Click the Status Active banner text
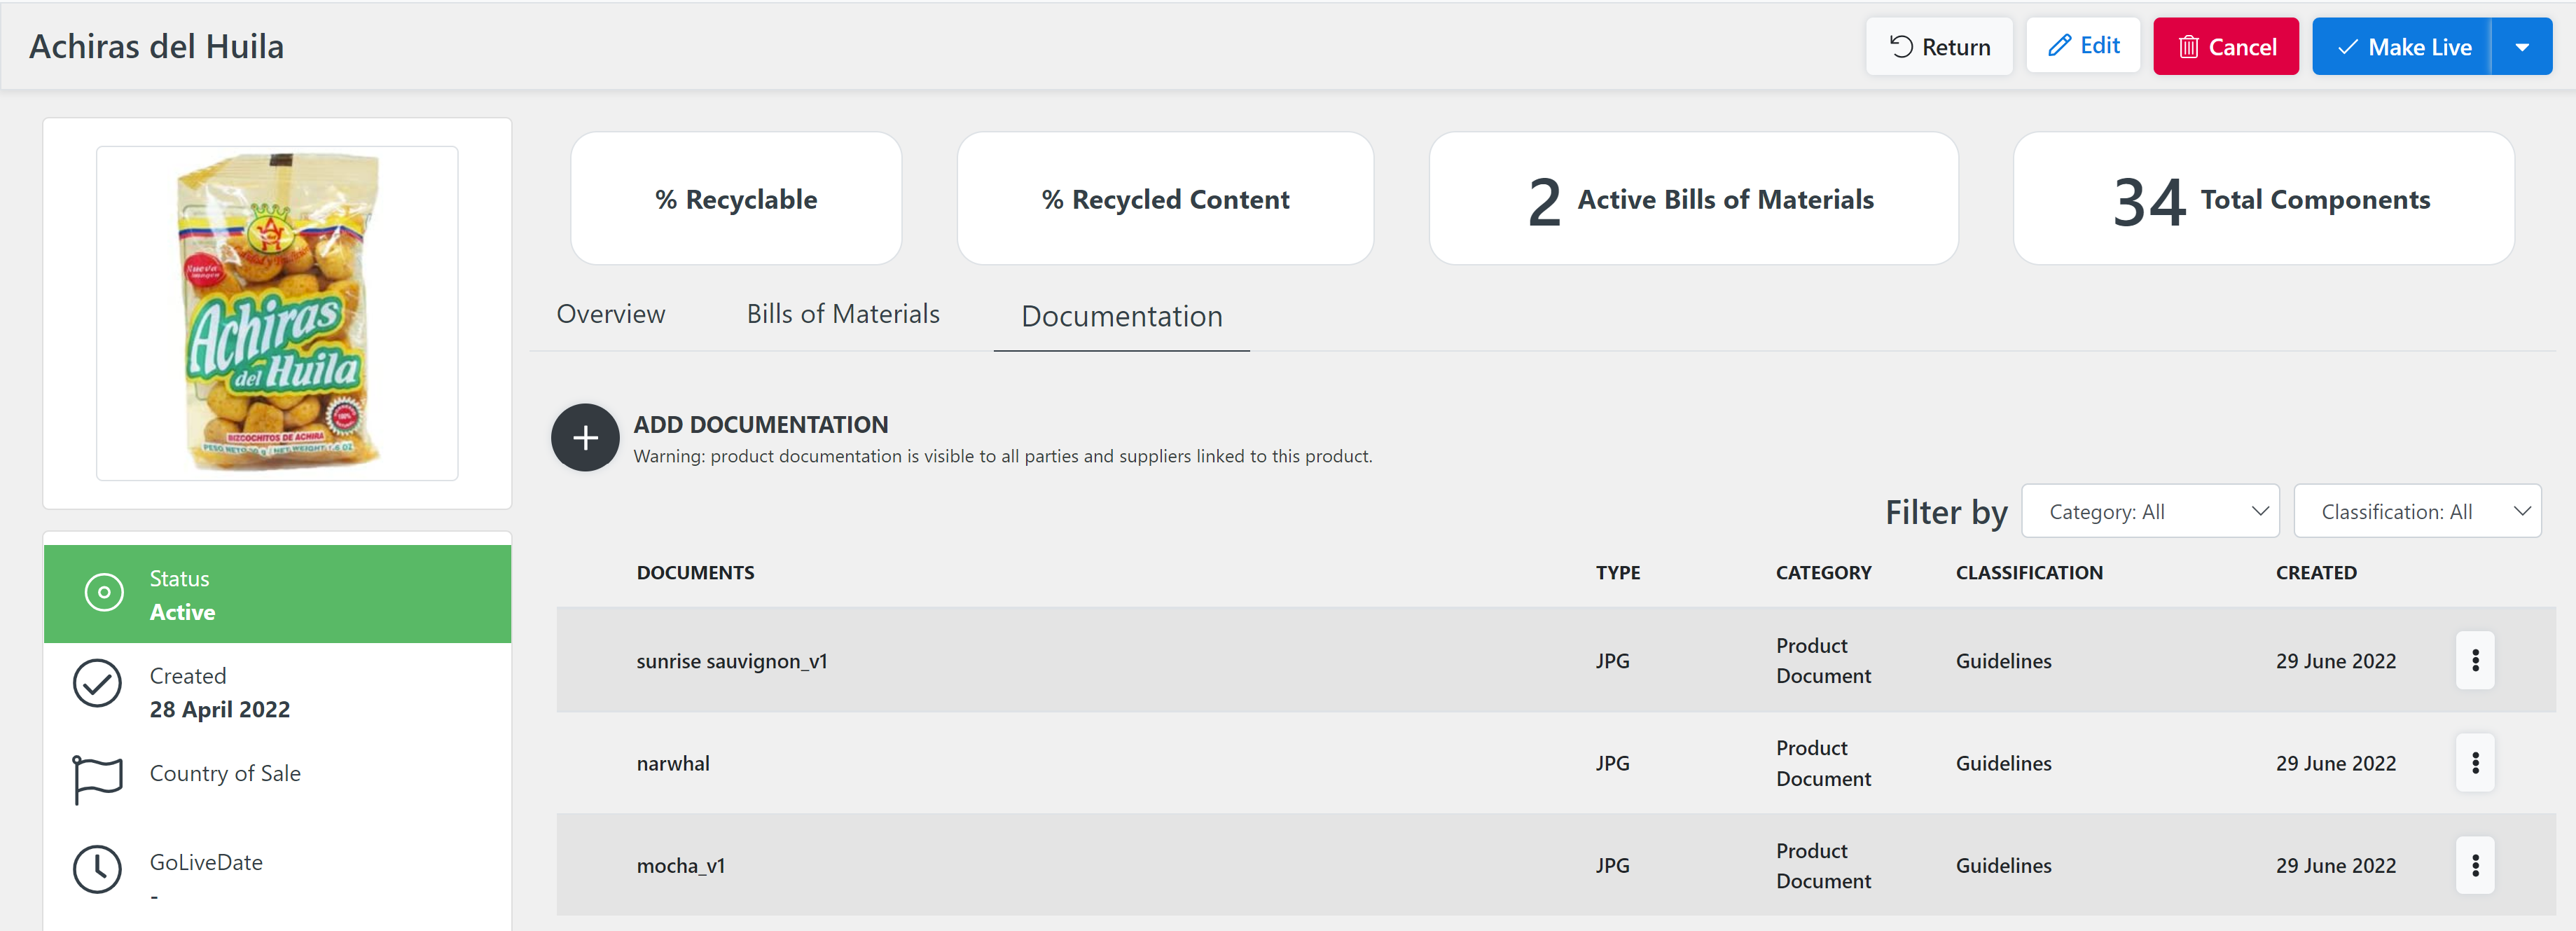Image resolution: width=2576 pixels, height=931 pixels. pyautogui.click(x=182, y=595)
